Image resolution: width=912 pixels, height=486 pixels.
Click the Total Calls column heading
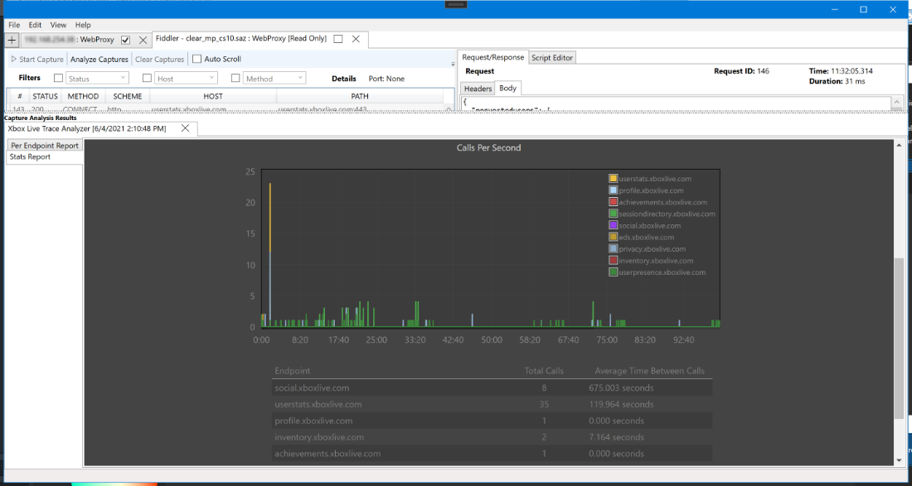pyautogui.click(x=544, y=370)
